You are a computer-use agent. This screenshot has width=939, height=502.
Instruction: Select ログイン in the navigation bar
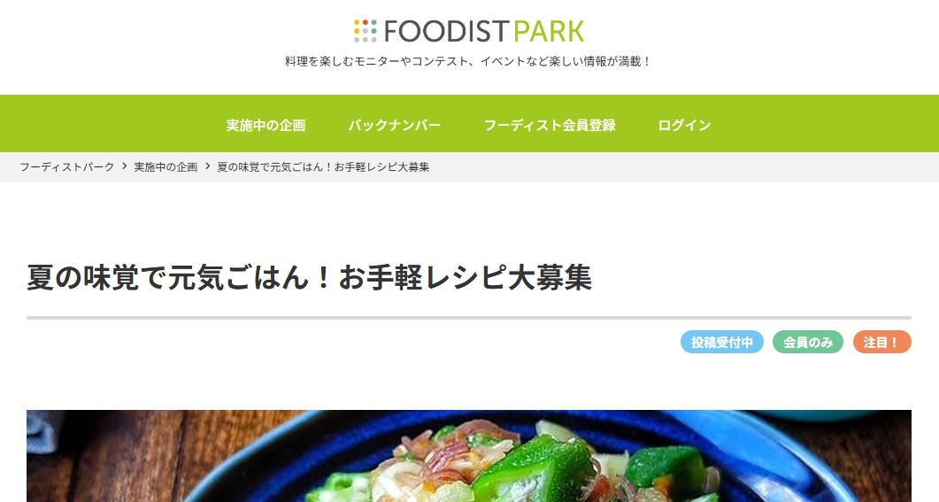(684, 125)
